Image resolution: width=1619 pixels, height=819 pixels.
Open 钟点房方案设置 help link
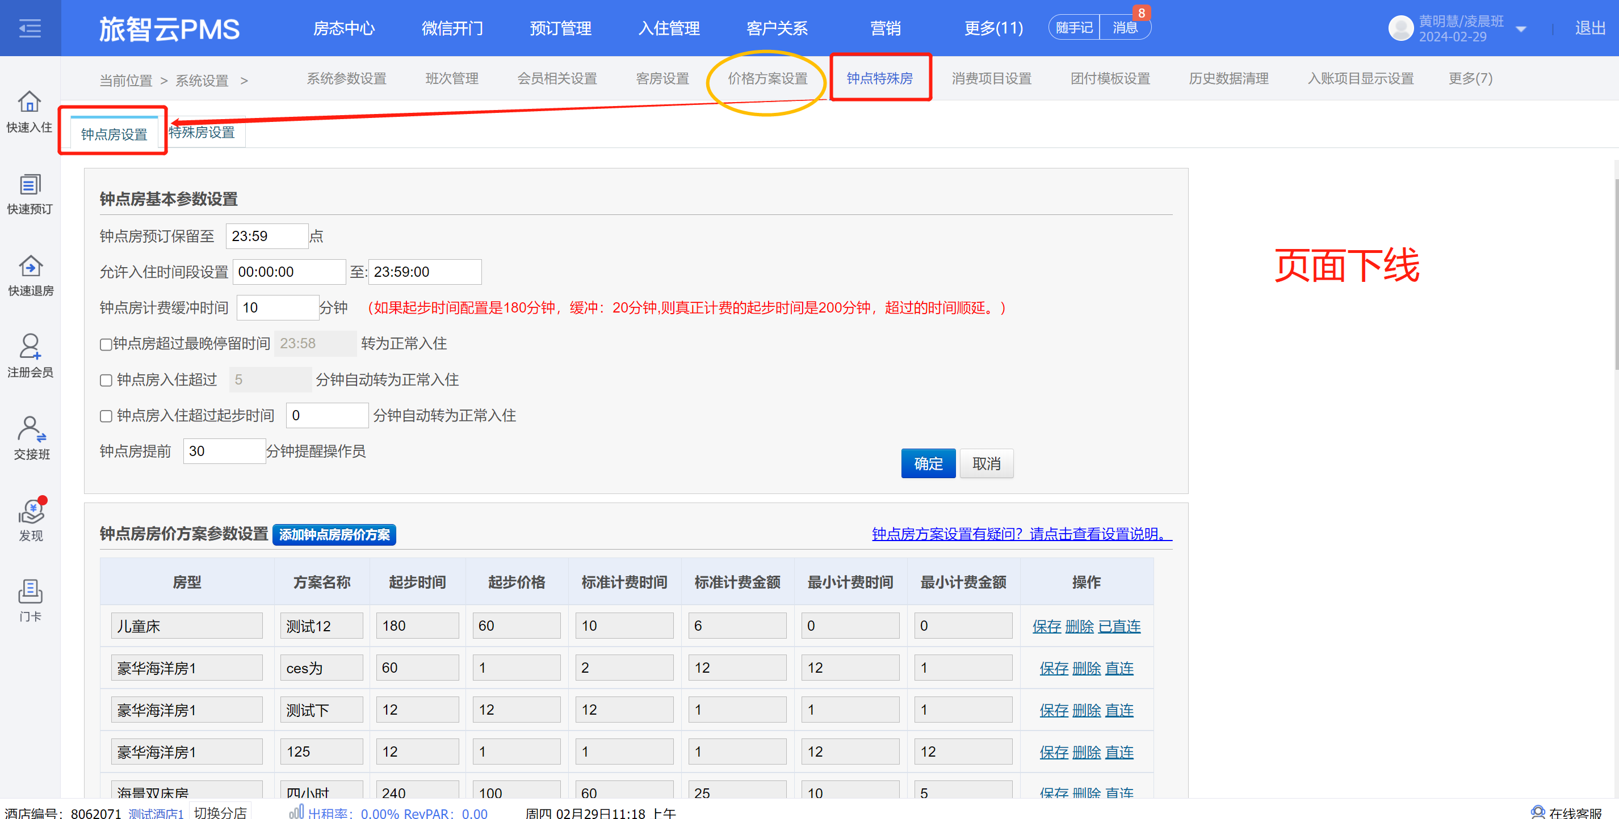pos(1022,534)
